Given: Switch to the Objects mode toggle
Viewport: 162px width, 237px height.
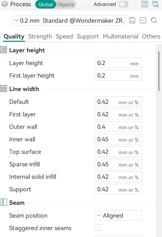Looking at the screenshot, I should 66,5.
